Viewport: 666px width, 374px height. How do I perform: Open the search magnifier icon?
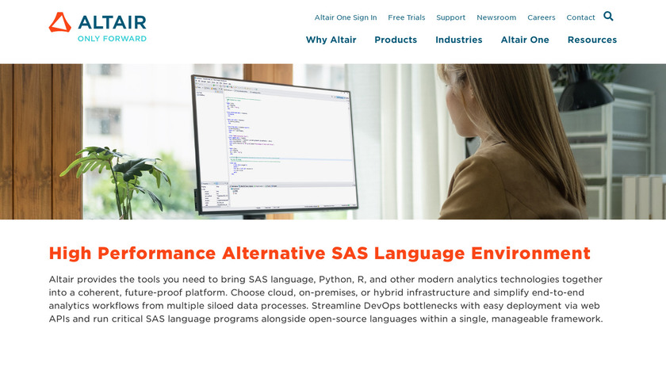[x=608, y=16]
